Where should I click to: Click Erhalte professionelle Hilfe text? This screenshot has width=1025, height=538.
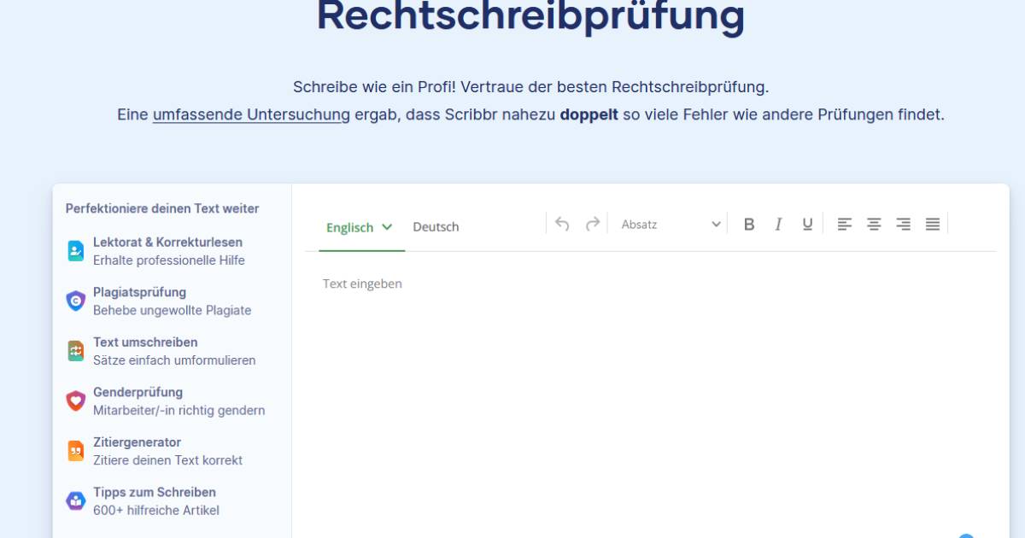(x=167, y=260)
